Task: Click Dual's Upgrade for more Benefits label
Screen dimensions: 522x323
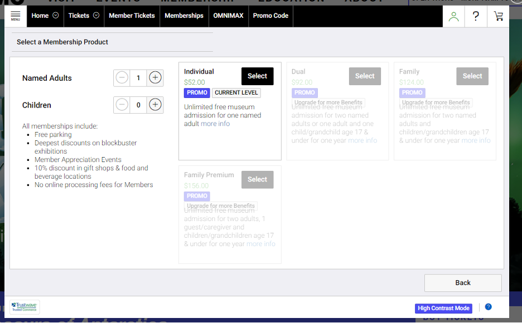Action: pos(328,102)
